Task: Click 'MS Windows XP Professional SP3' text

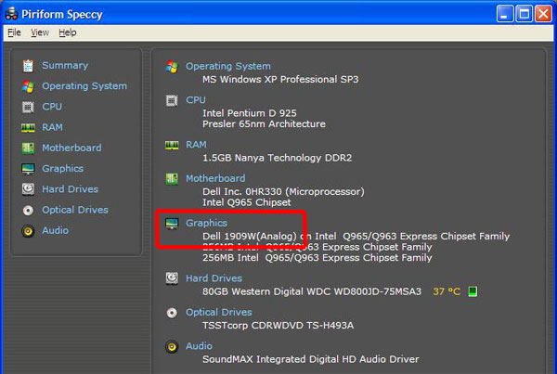Action: point(280,79)
